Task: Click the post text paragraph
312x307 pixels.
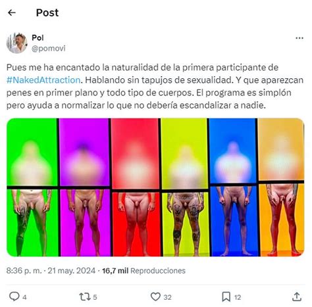Action: (x=155, y=86)
